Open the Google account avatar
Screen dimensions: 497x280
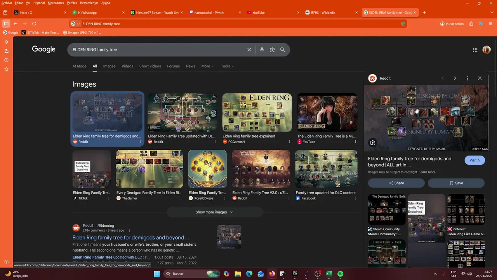click(487, 50)
